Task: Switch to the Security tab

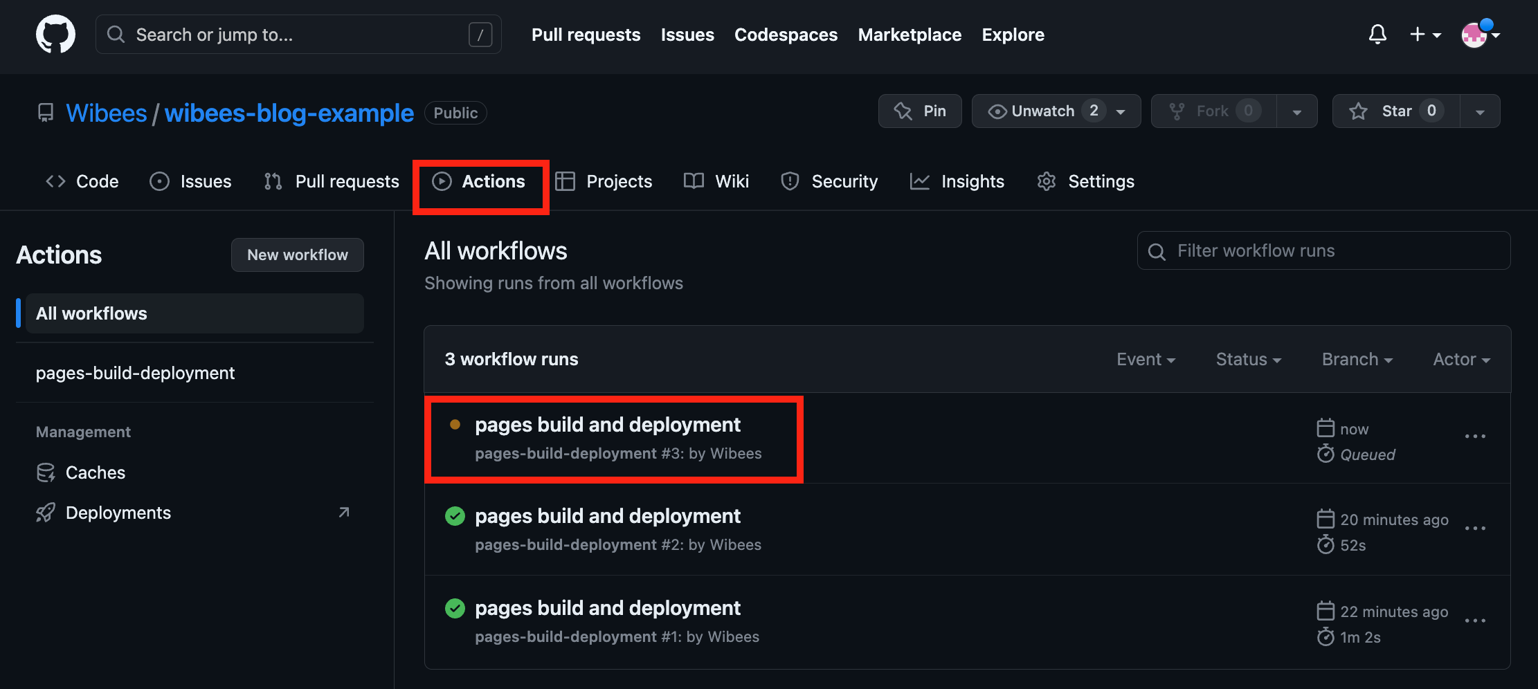Action: click(829, 181)
